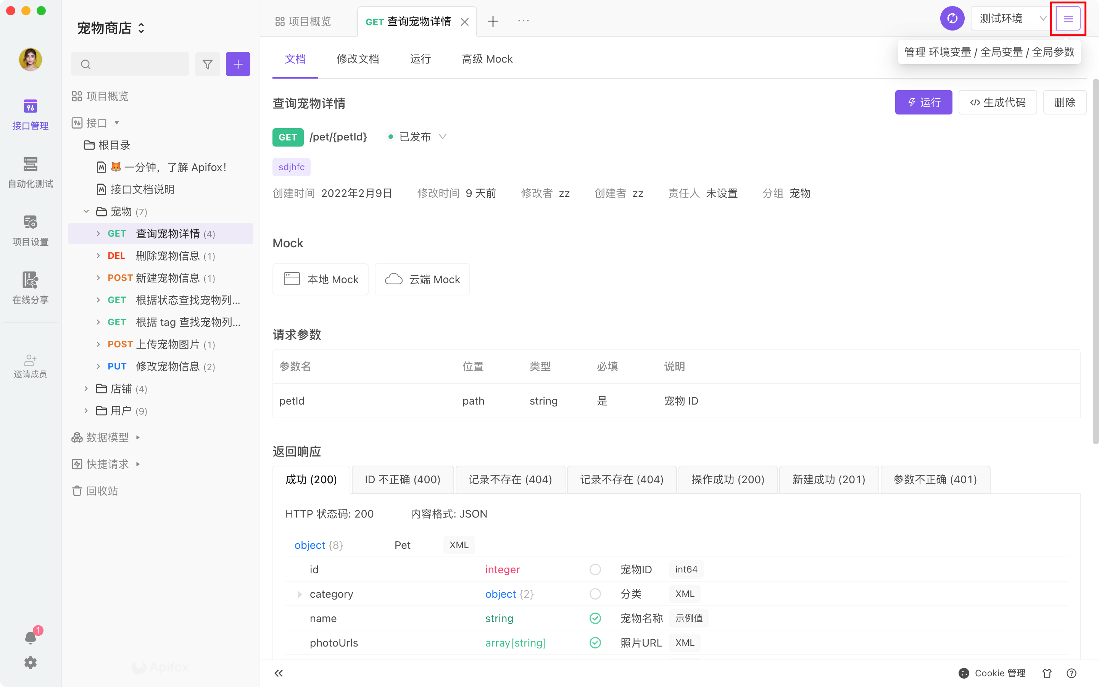Image resolution: width=1099 pixels, height=687 pixels.
Task: Switch to the 修改文档 tab
Action: coord(358,59)
